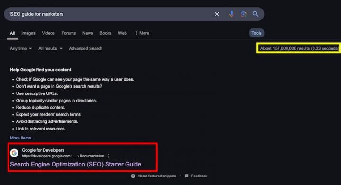Open three-dot menu beside Documentation breadcrumb
The width and height of the screenshot is (341, 185).
[x=109, y=156]
